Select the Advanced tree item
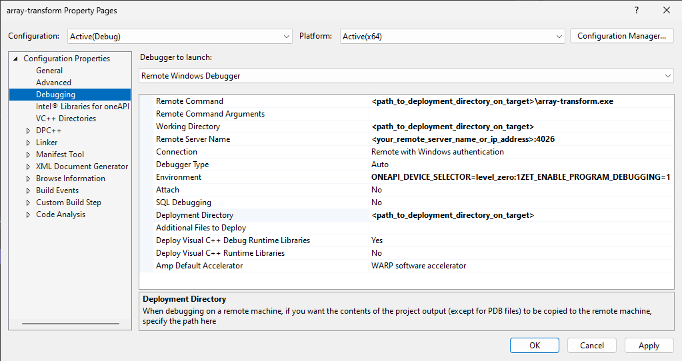Screen dimensions: 682x361 point(53,83)
